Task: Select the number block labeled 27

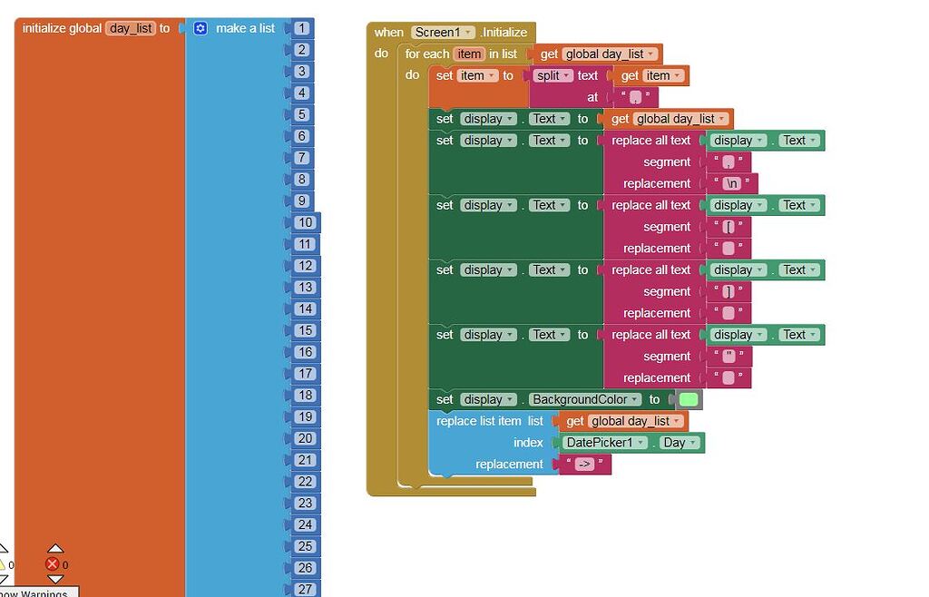Action: point(305,589)
